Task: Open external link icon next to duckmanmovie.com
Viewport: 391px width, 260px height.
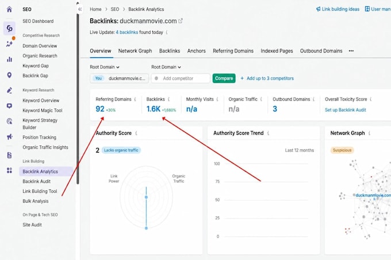Action: (181, 21)
